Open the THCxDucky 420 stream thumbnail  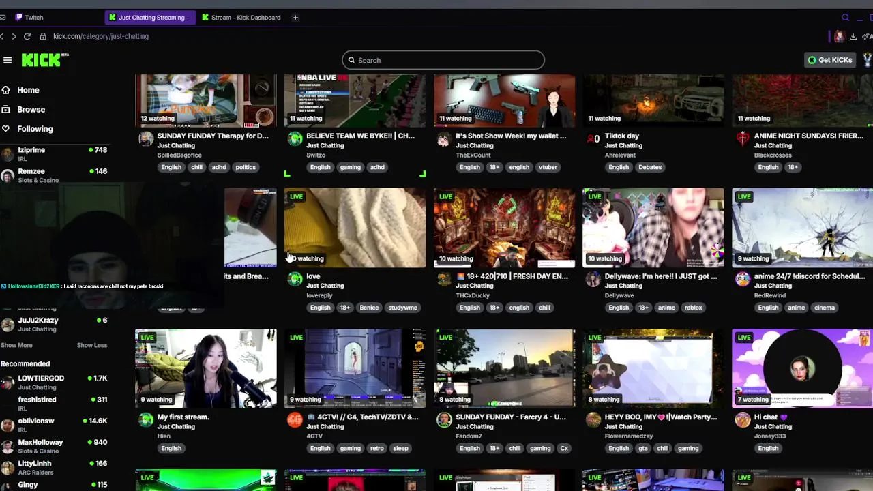[504, 228]
